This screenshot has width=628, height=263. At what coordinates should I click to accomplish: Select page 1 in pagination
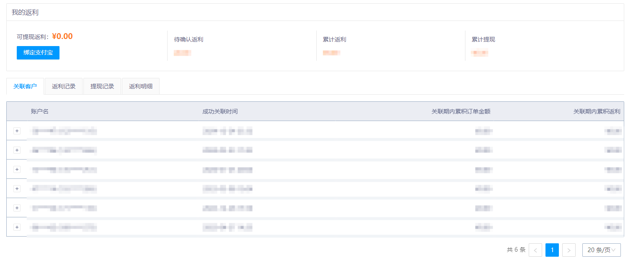(552, 250)
